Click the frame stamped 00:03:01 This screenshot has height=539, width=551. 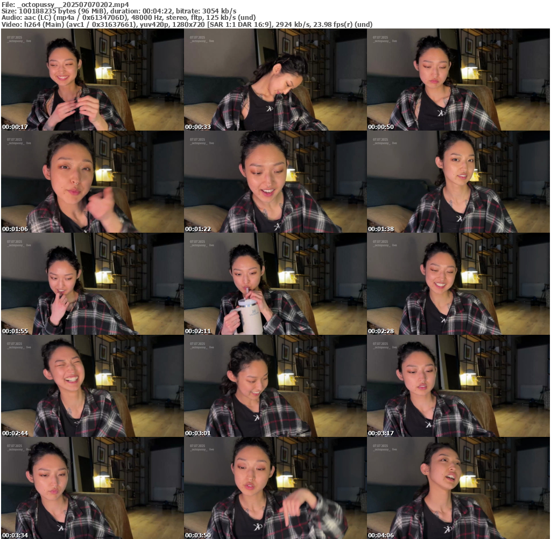click(275, 386)
